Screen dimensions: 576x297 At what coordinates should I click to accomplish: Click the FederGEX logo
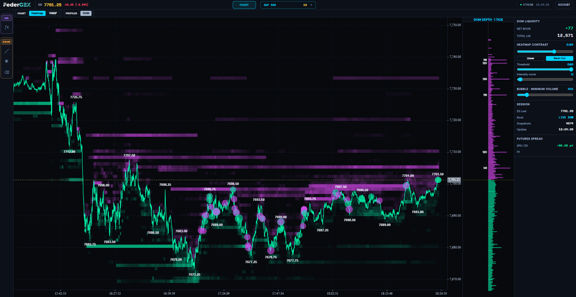tap(17, 5)
